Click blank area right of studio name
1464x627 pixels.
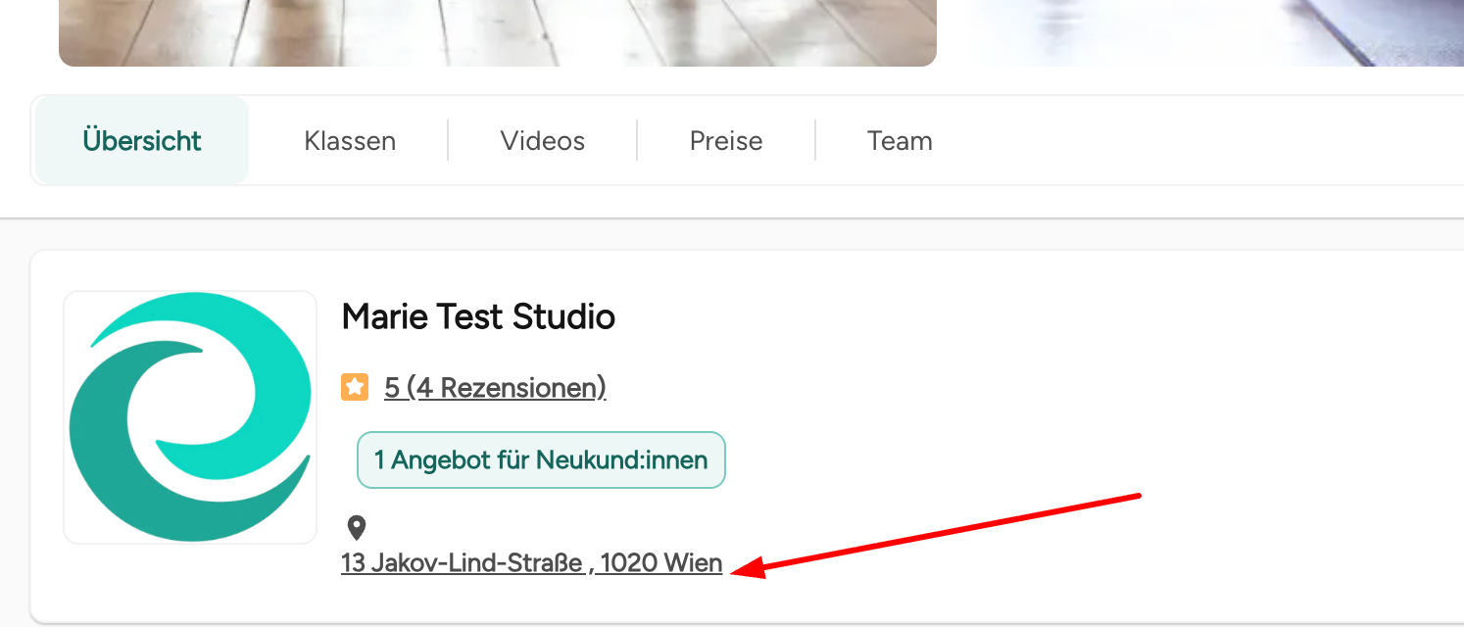pyautogui.click(x=980, y=316)
